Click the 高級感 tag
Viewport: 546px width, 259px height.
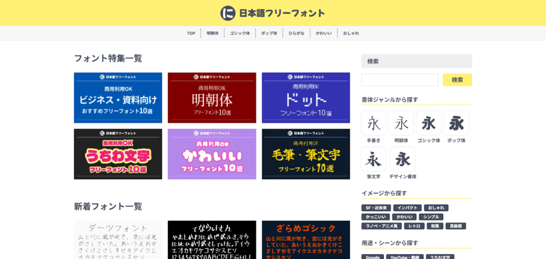456,226
